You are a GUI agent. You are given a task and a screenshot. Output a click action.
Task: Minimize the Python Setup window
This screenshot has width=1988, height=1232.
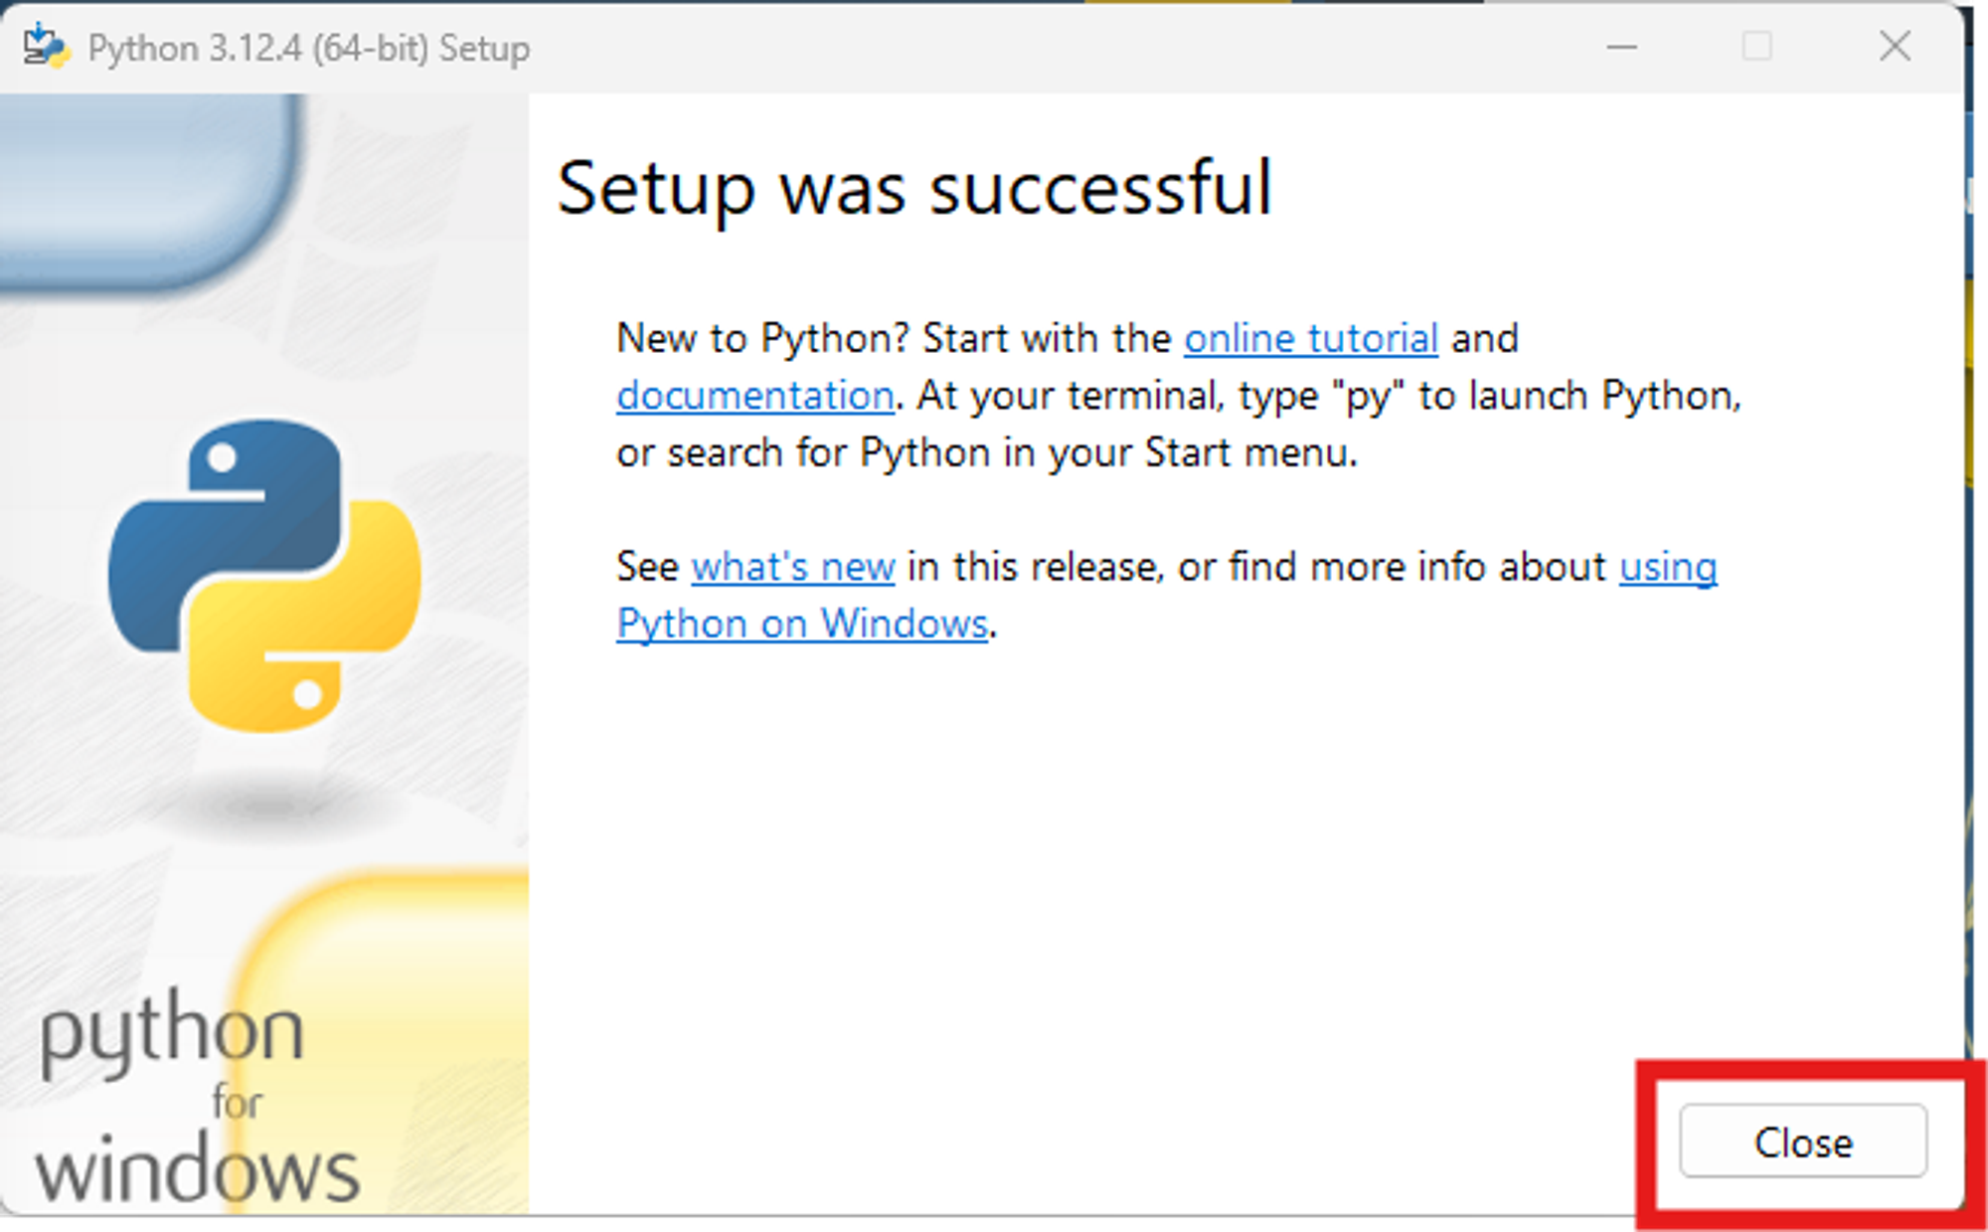[1621, 47]
